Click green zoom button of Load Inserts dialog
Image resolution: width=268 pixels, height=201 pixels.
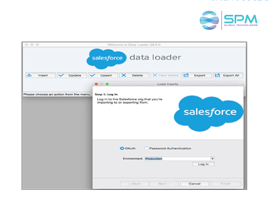107,84
